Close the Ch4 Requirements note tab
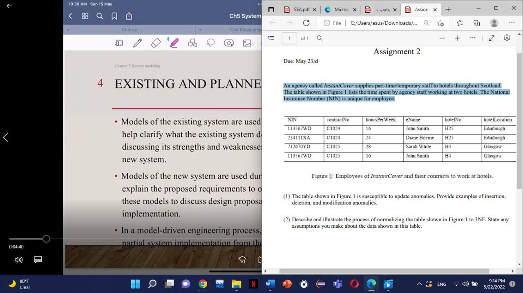The image size is (523, 293). coord(200,30)
